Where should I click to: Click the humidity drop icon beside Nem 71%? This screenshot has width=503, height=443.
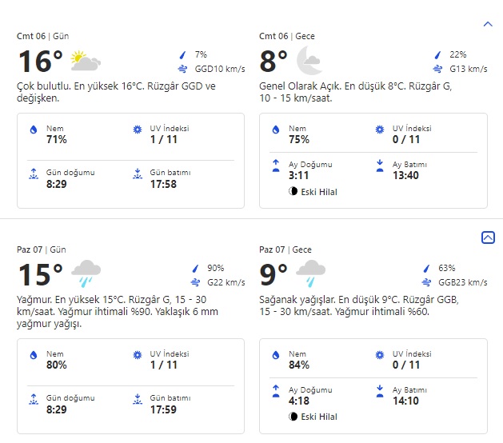(33, 130)
